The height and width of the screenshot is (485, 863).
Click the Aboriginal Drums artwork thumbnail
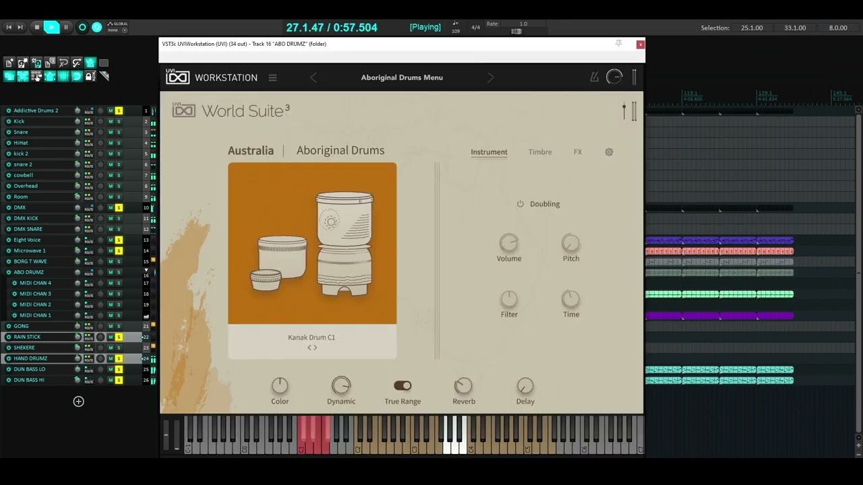[x=312, y=243]
